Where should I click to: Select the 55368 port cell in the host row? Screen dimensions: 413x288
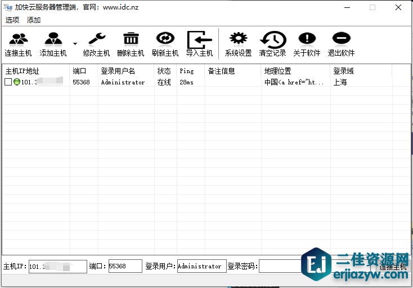tap(81, 82)
